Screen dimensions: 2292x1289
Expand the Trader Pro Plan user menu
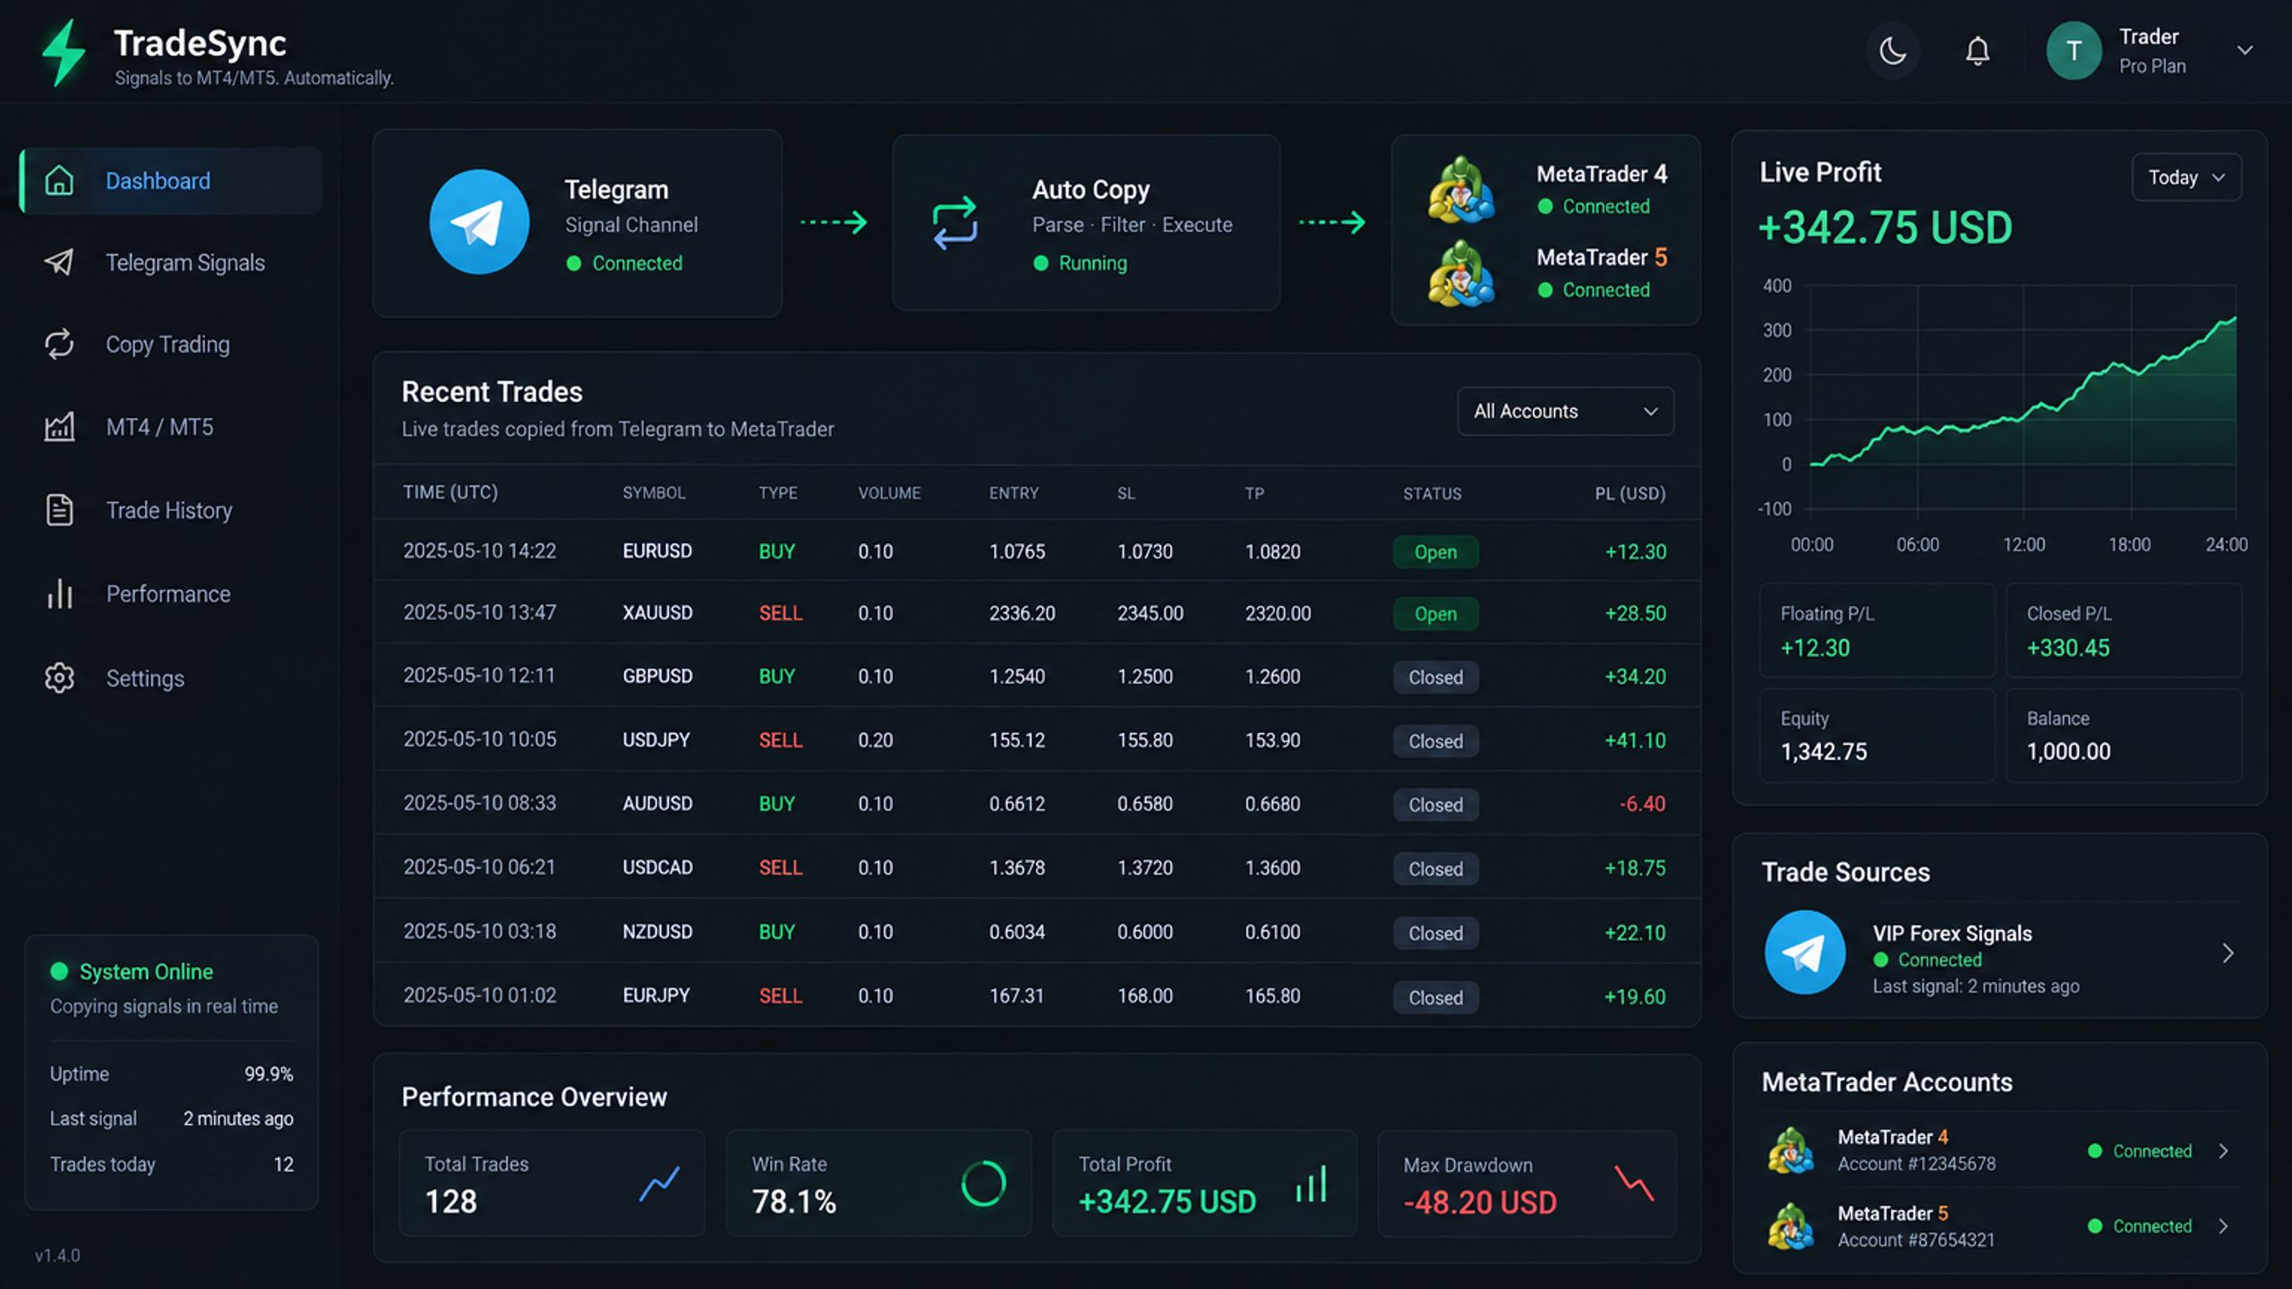pos(2245,51)
